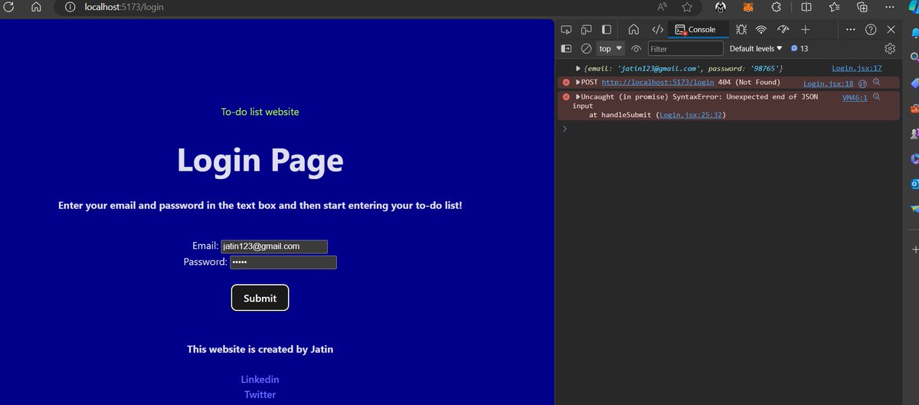Click the 'To-do list website' text
The width and height of the screenshot is (919, 405).
click(x=260, y=112)
